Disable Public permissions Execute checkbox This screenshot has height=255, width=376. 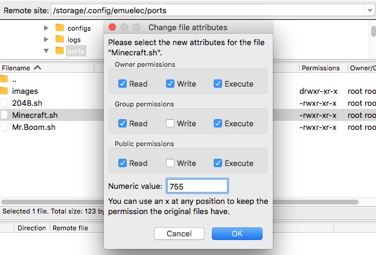[x=218, y=163]
